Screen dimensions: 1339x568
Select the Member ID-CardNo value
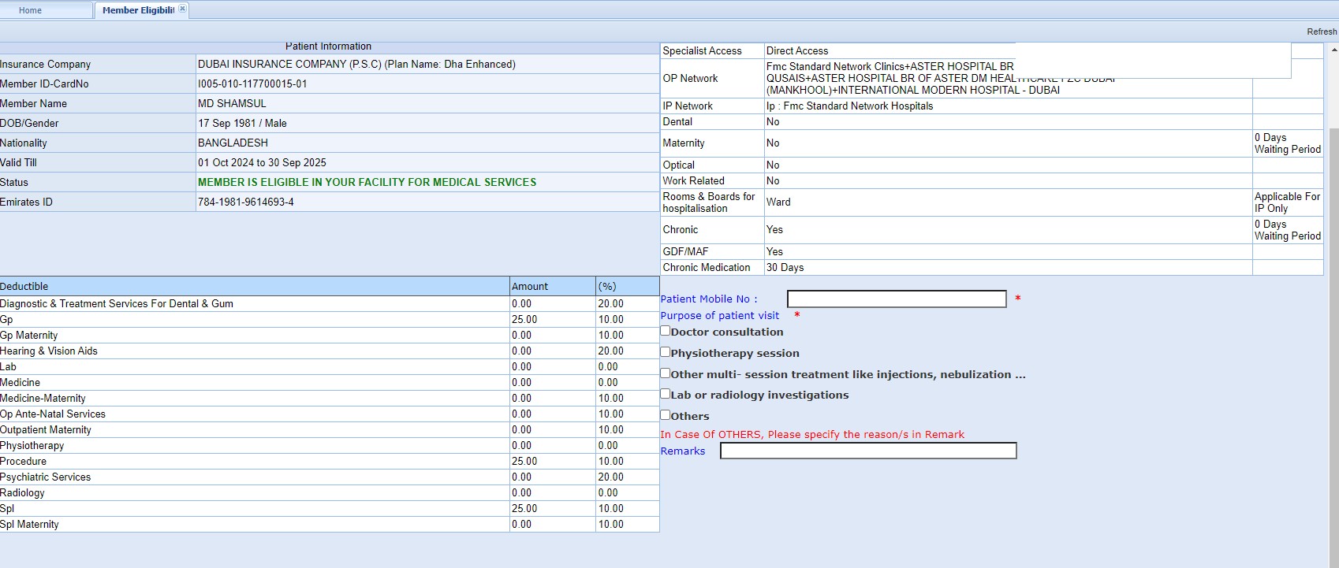click(x=252, y=84)
